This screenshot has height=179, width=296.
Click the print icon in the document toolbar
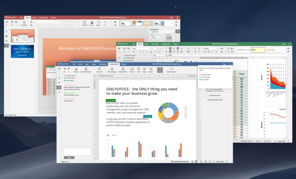click(59, 69)
